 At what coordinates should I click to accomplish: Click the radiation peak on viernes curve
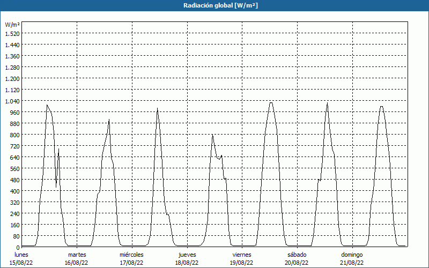tap(271, 103)
